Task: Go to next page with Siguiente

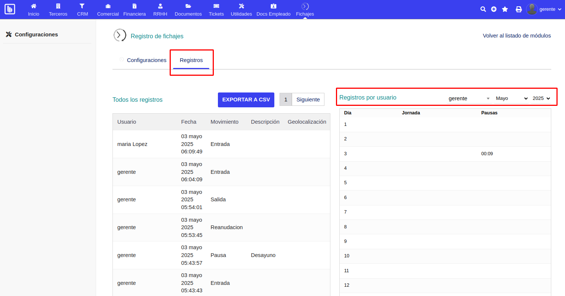Action: point(308,100)
